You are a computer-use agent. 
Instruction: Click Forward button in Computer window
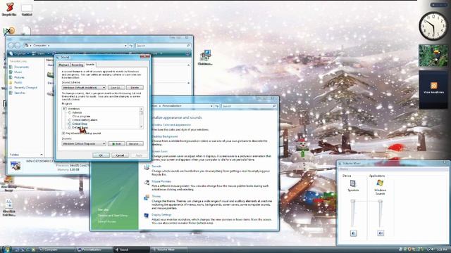point(17,46)
